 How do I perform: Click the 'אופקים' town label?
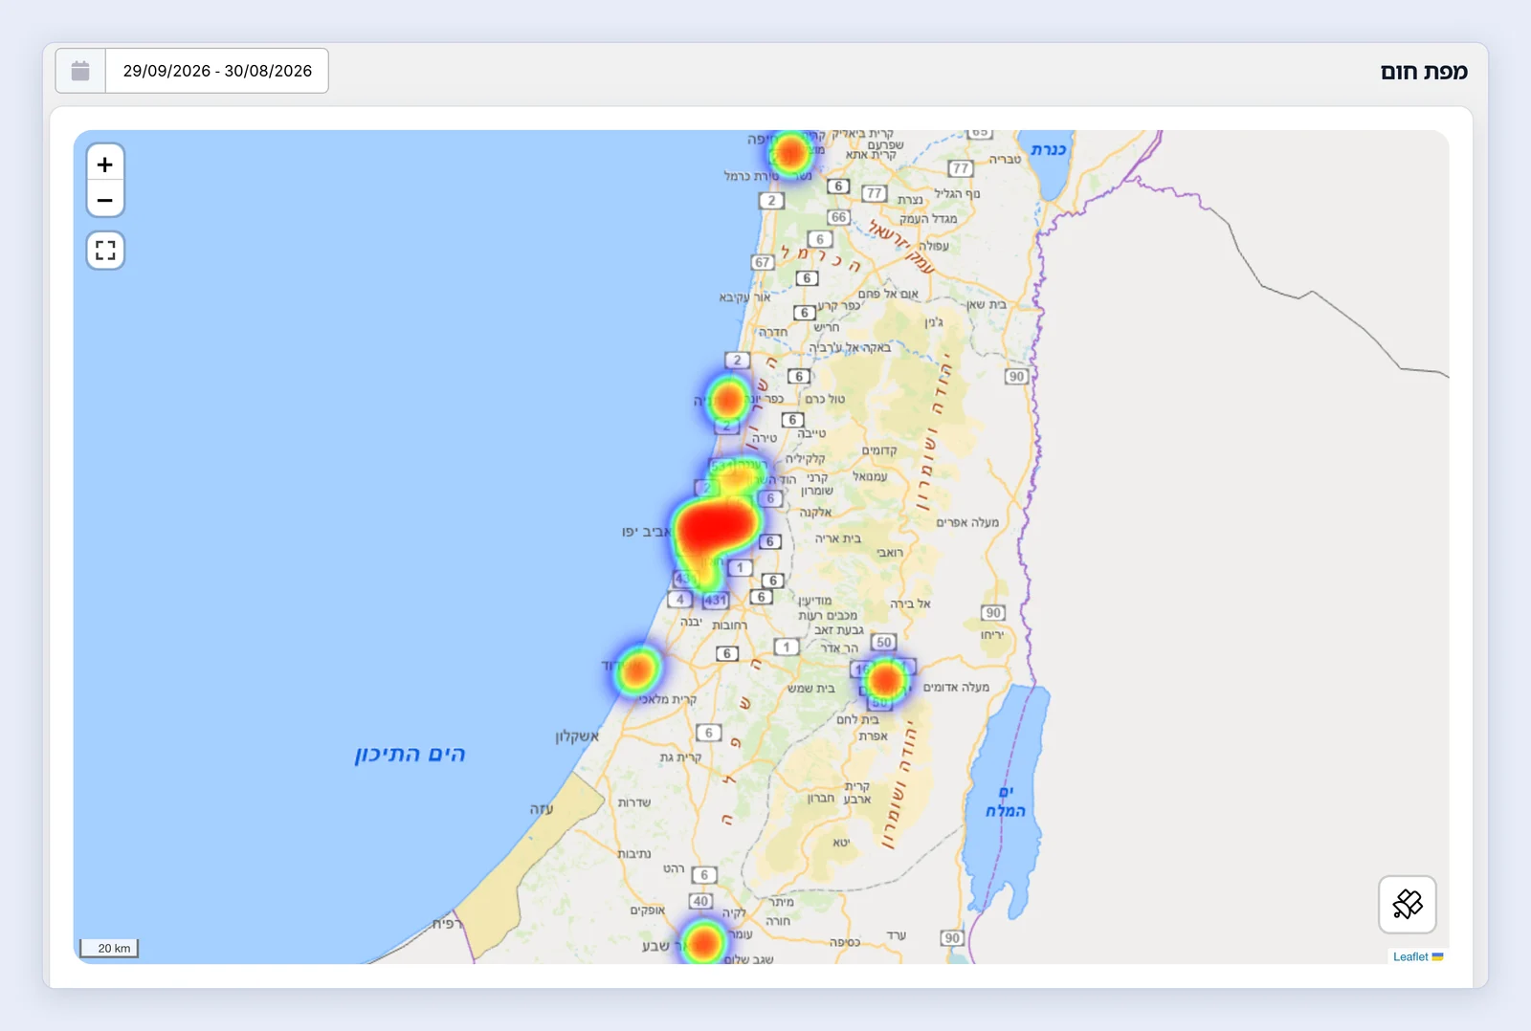[648, 910]
